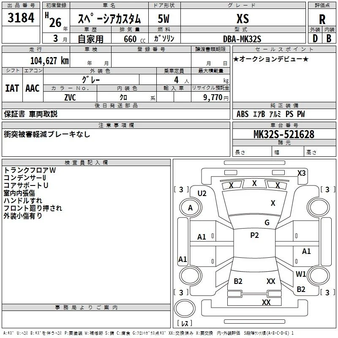Viewport: 338px width, 338px height.
Task: Select the セールスポイント header
Action: click(x=284, y=49)
